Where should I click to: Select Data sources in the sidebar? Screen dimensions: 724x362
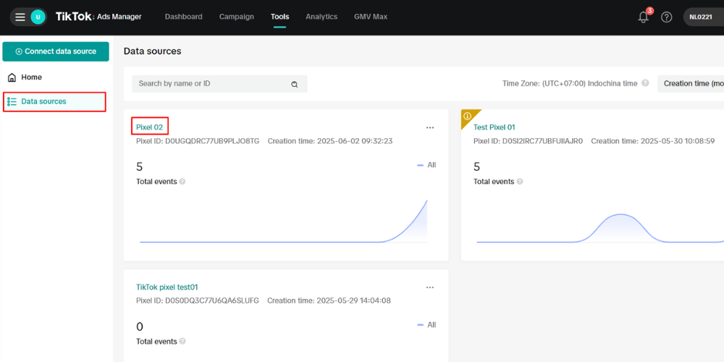point(55,101)
